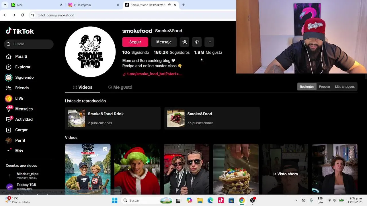
Task: Open the video with two sunglasses wearers
Action: pyautogui.click(x=186, y=169)
